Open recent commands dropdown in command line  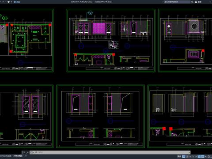point(32,152)
